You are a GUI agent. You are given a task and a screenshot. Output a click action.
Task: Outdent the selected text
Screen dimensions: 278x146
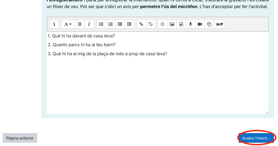[120, 24]
